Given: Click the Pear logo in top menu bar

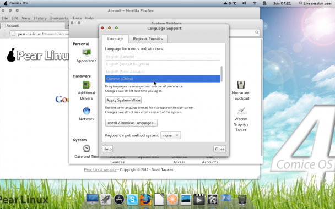Looking at the screenshot, I should (6, 3).
